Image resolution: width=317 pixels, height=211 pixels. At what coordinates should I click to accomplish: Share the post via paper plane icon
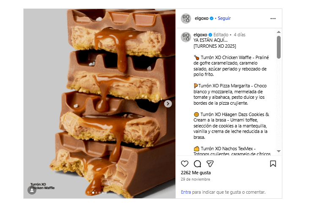point(210,164)
